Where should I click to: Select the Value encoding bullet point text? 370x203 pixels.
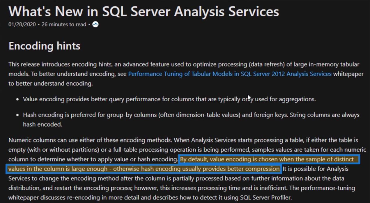(169, 99)
